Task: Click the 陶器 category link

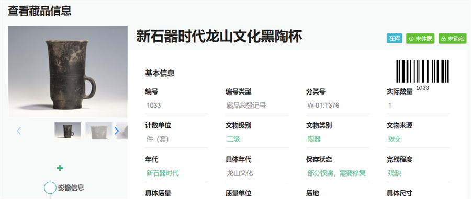Action: point(314,139)
